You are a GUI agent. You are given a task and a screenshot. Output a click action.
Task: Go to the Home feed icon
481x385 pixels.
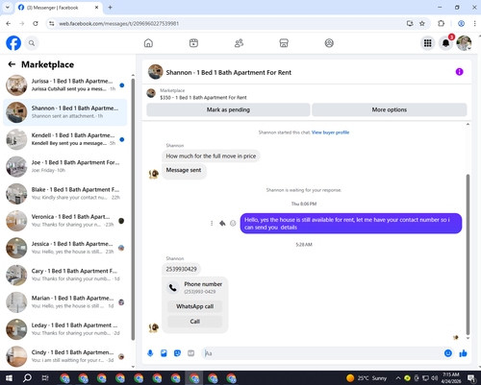(148, 43)
